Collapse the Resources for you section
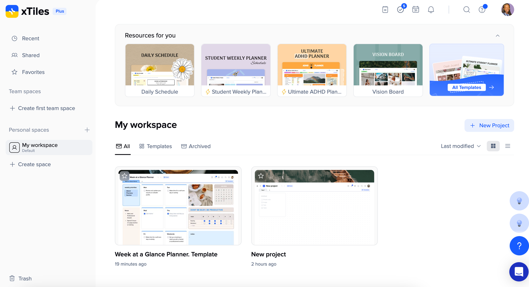 498,36
